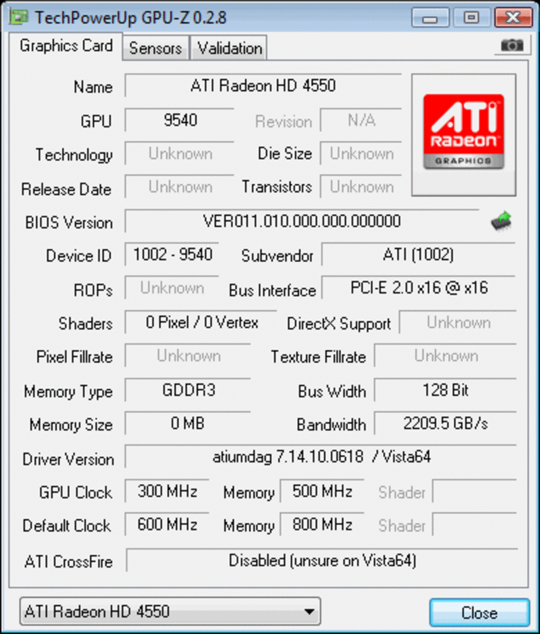Click the Release Date Unknown field
Screen dimensions: 540x634
[180, 187]
